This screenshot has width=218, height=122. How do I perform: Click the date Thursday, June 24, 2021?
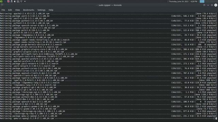click(x=178, y=1)
